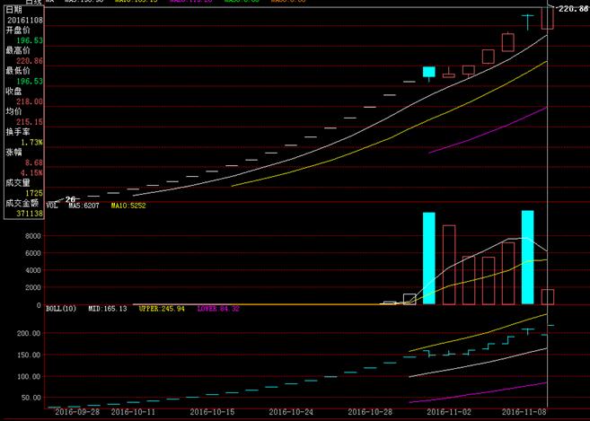Select the 开盘价 label in info panel
The width and height of the screenshot is (590, 421).
point(17,30)
